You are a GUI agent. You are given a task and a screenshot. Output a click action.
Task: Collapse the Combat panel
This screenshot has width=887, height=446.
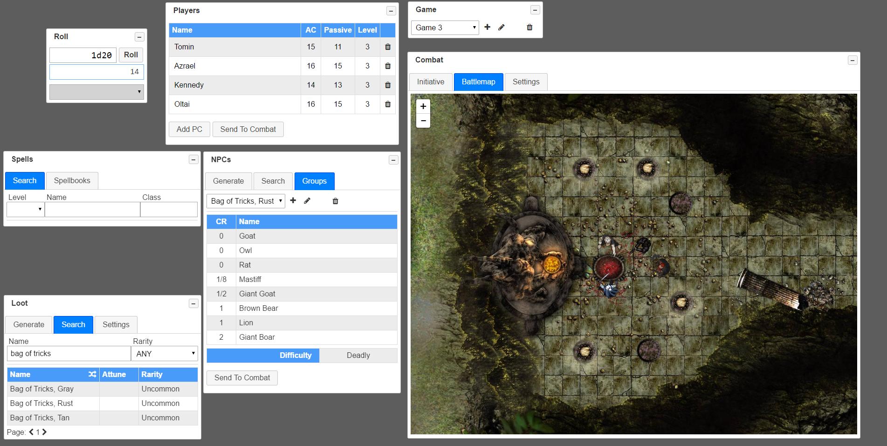(853, 60)
